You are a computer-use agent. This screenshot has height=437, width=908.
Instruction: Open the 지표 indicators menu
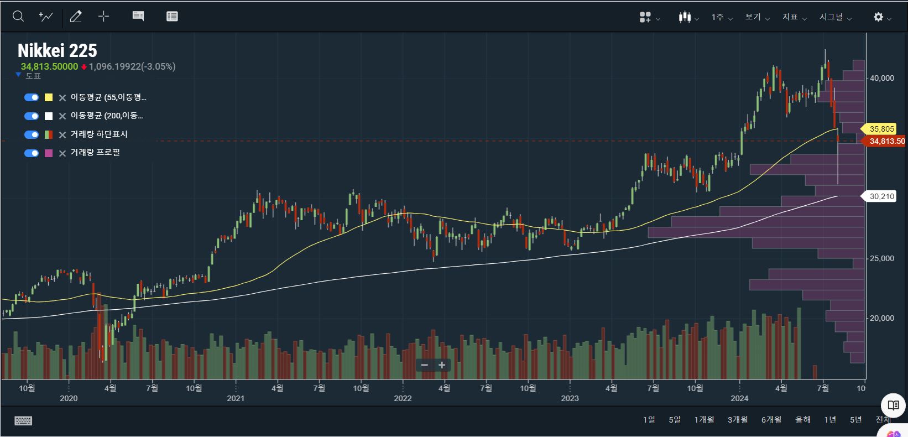pos(794,17)
